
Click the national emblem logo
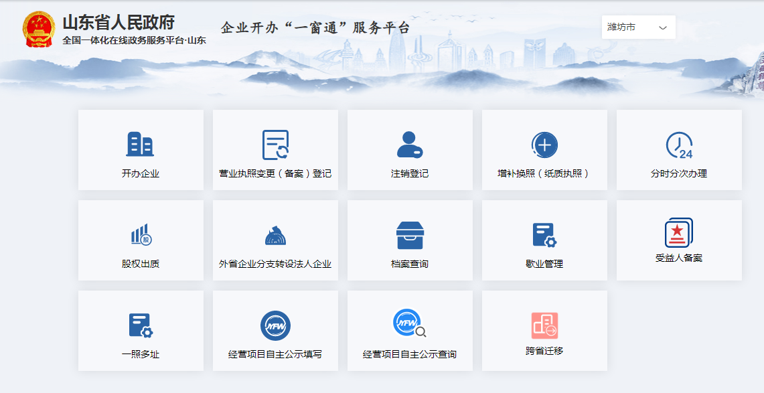click(x=39, y=29)
